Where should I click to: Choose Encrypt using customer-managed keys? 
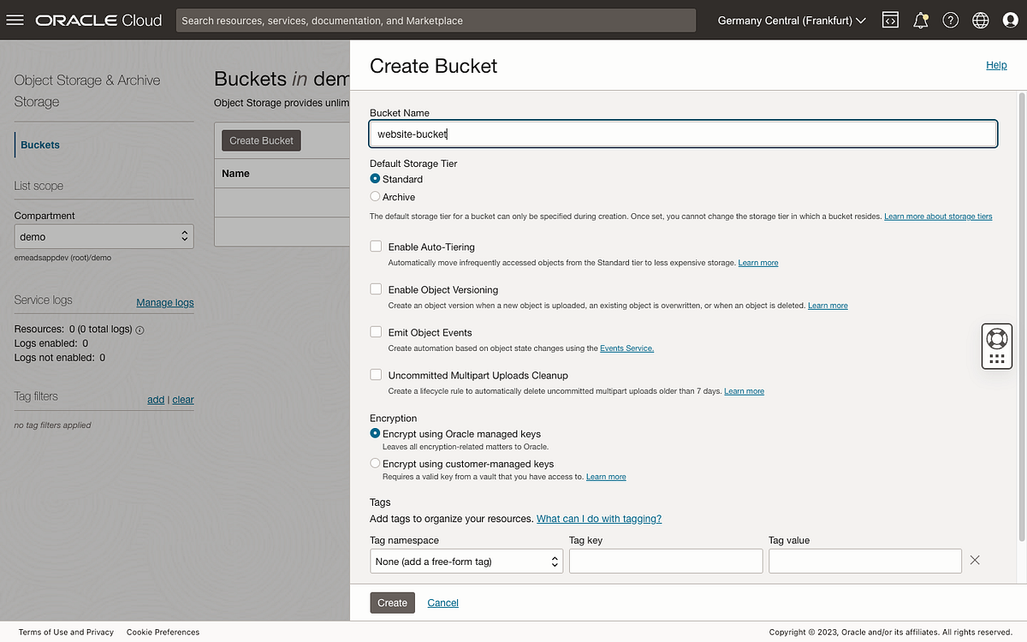(375, 462)
